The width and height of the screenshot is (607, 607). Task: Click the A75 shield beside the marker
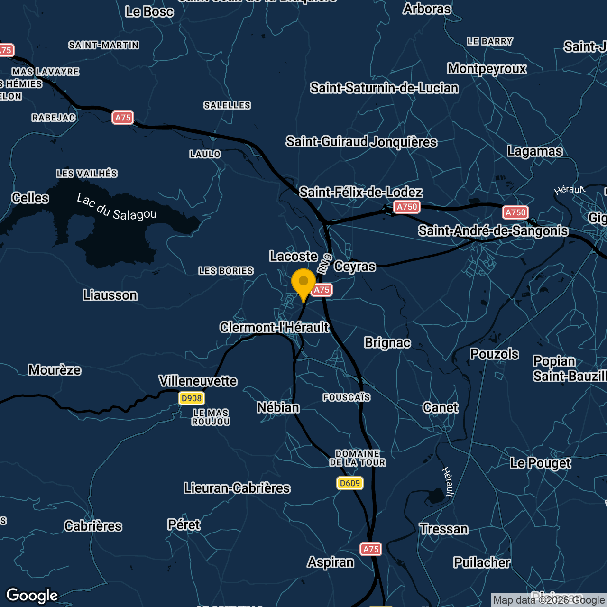(322, 291)
